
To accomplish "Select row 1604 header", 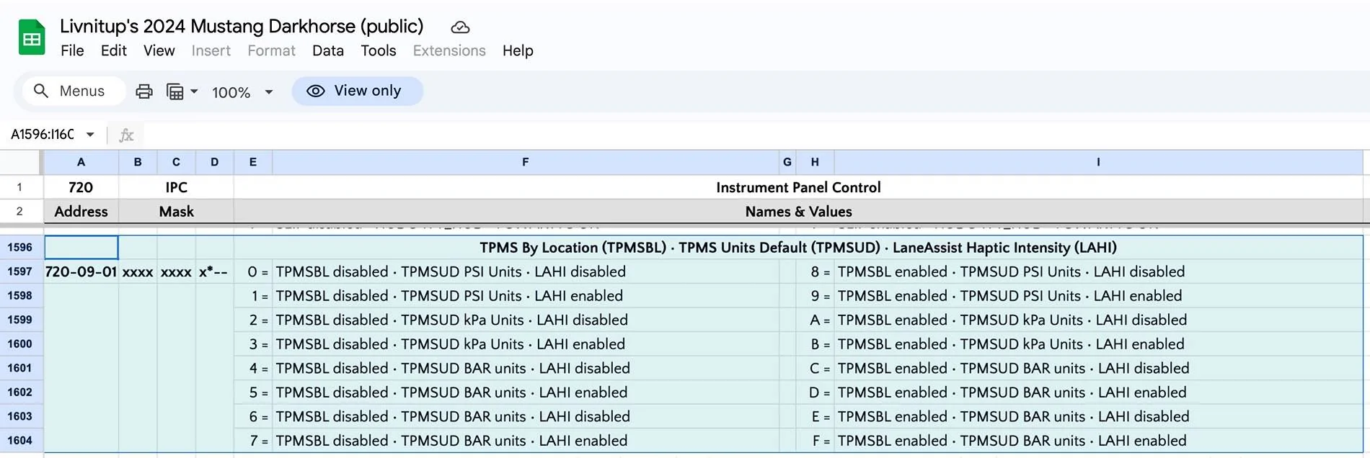I will pos(20,440).
